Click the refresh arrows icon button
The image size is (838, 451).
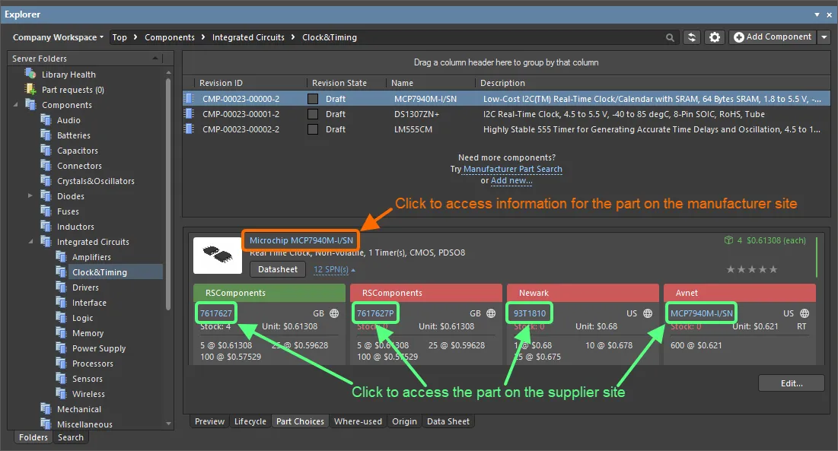click(692, 37)
